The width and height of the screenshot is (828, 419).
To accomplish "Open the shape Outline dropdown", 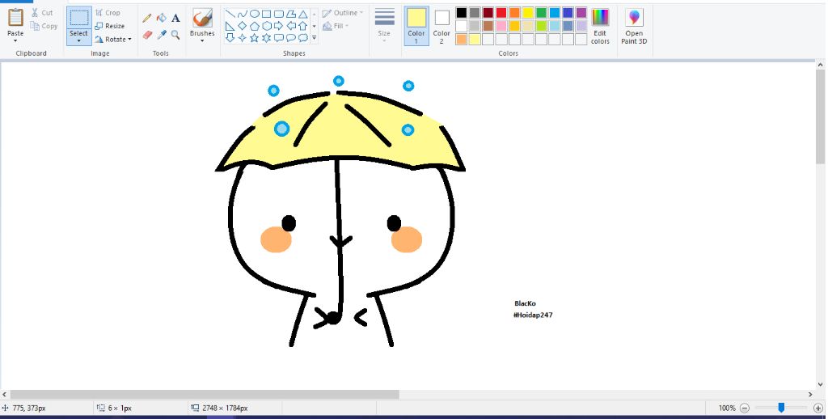I will (343, 13).
